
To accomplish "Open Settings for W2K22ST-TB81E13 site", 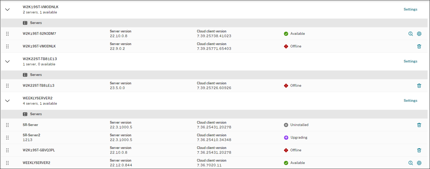I will pos(410,61).
